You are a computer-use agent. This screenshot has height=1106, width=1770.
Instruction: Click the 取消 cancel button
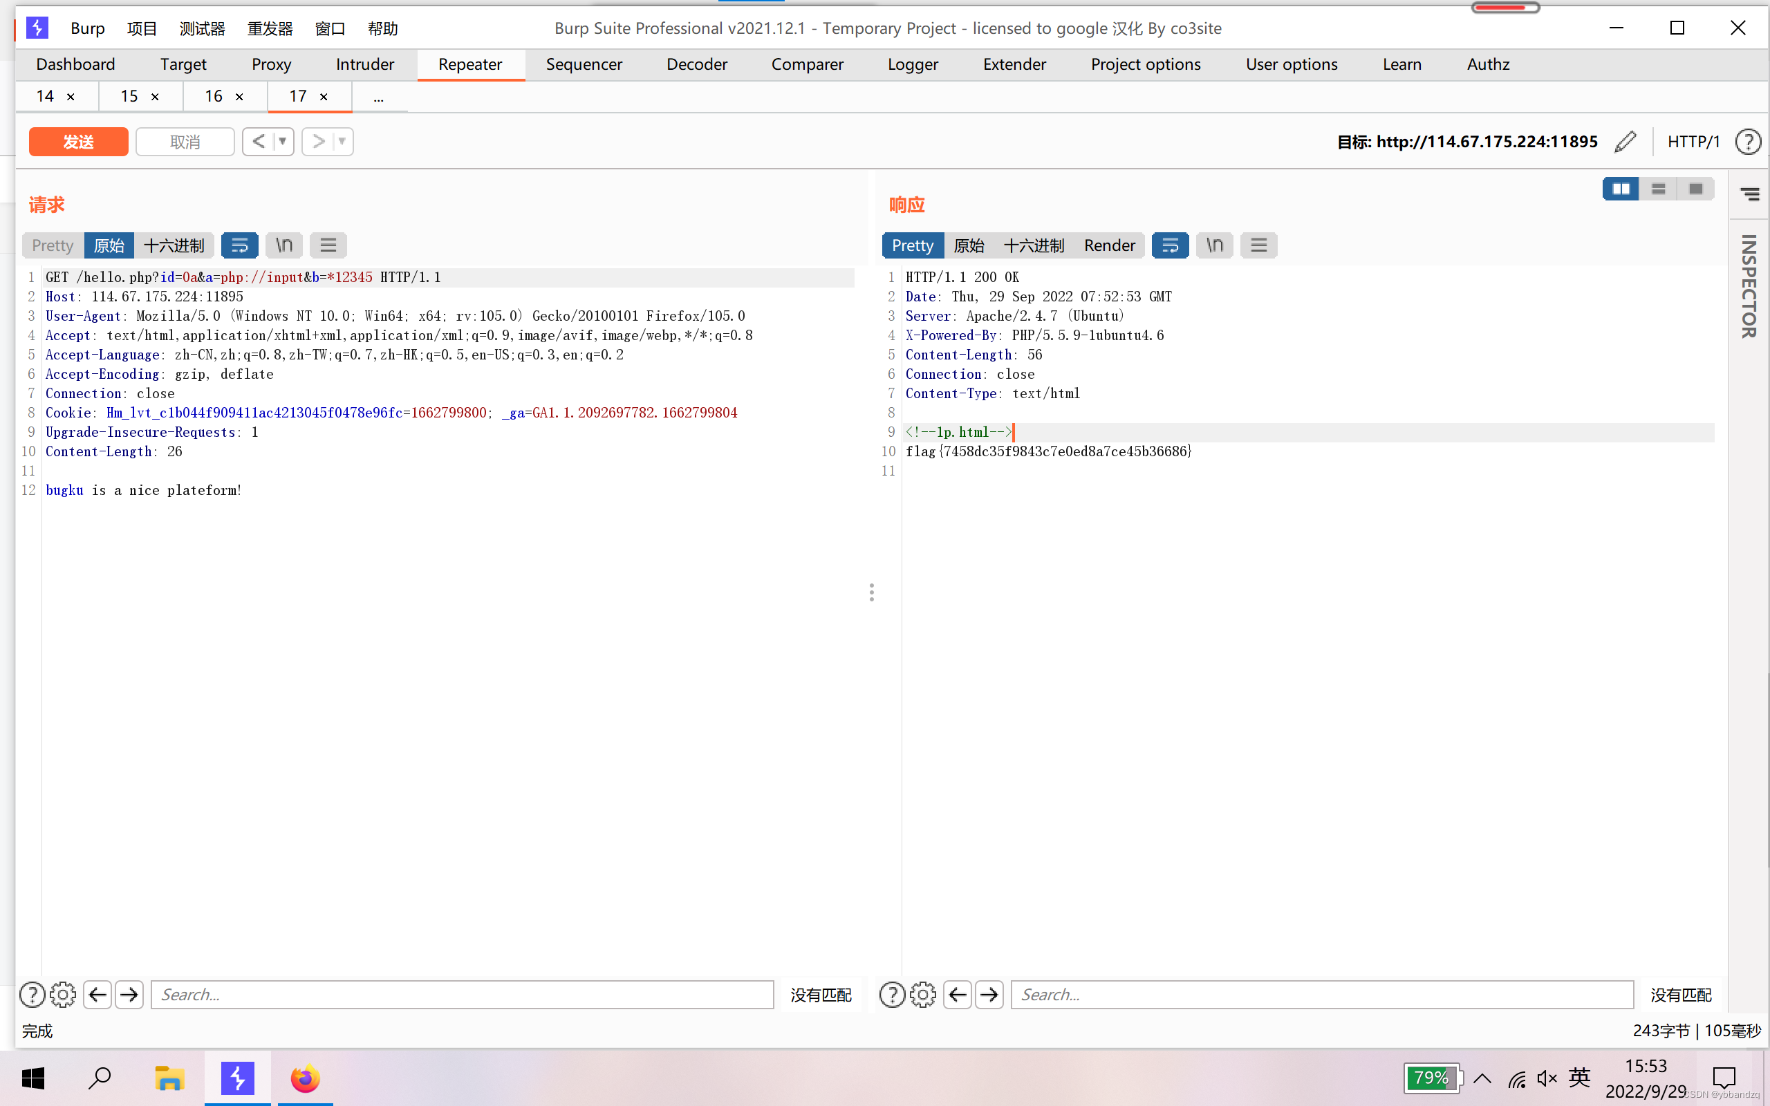point(185,141)
